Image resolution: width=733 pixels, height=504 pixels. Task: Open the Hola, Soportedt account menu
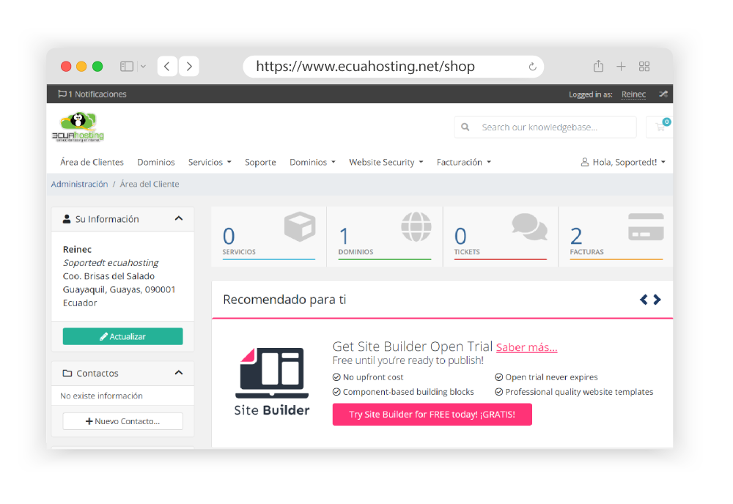[x=622, y=162]
